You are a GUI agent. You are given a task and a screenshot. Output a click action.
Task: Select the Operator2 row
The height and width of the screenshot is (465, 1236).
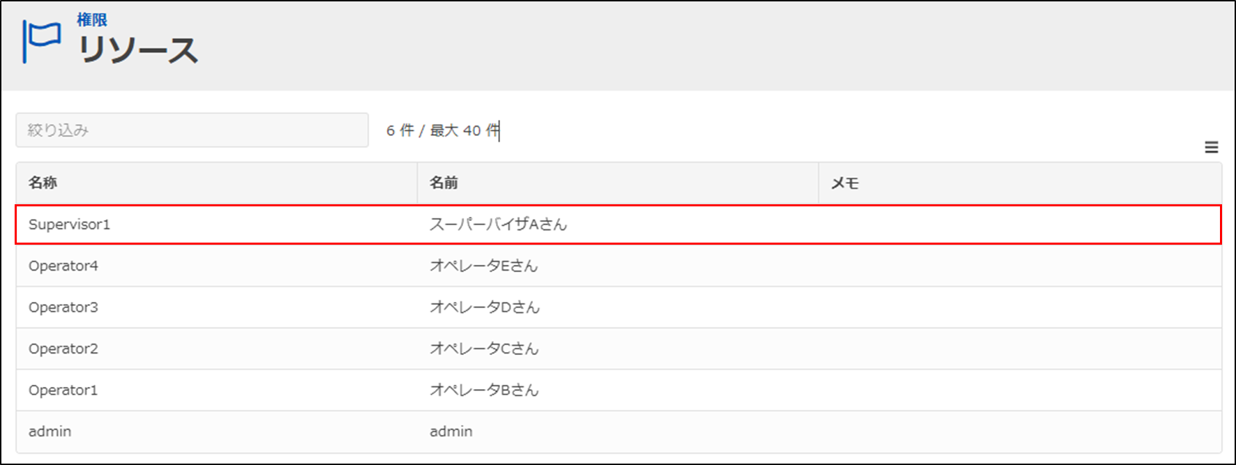pos(63,349)
